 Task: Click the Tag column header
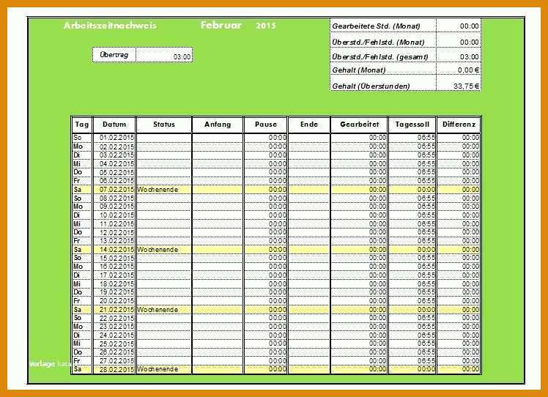tap(82, 125)
